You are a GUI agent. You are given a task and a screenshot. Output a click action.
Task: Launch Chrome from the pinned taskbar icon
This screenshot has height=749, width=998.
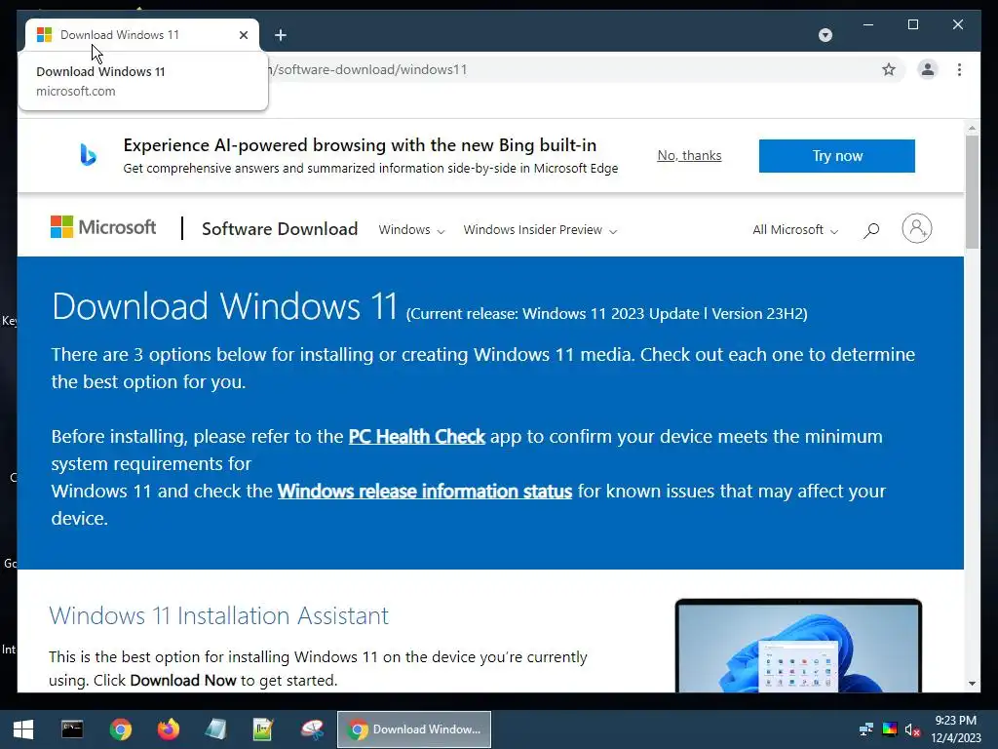(120, 729)
